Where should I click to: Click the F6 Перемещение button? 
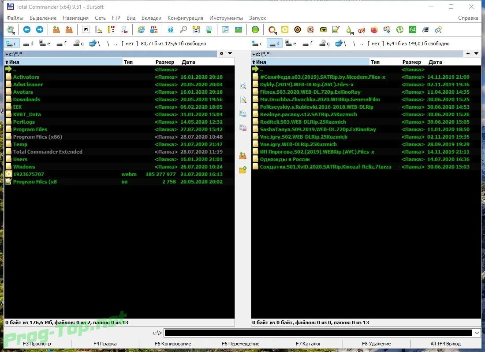coord(241,344)
